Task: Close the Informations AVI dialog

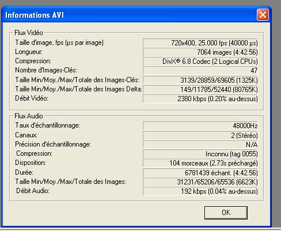Action: click(x=263, y=14)
